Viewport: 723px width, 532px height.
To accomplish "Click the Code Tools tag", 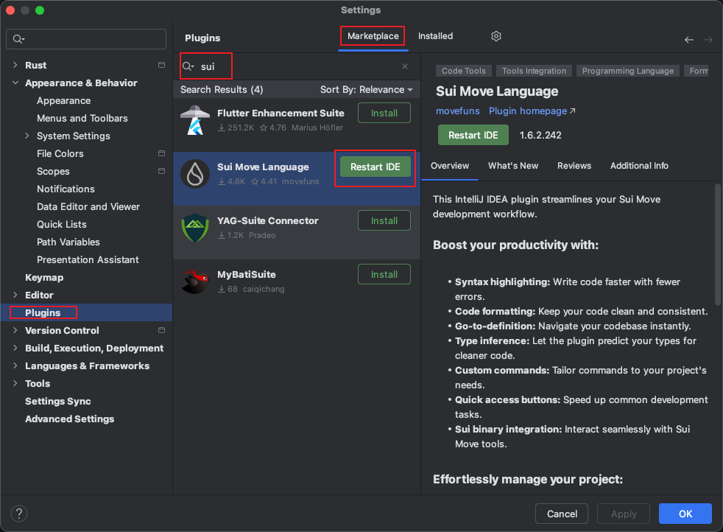I will [x=463, y=71].
